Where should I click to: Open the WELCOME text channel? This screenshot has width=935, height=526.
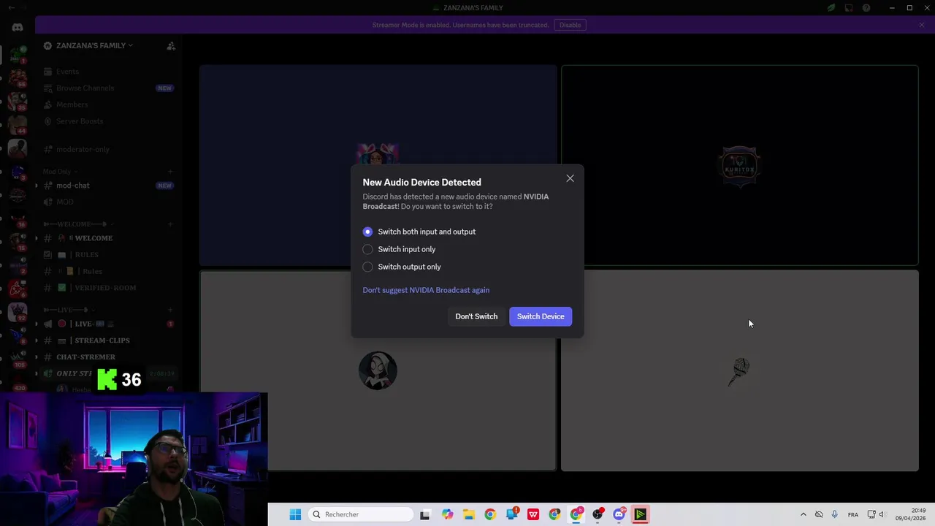108,238
